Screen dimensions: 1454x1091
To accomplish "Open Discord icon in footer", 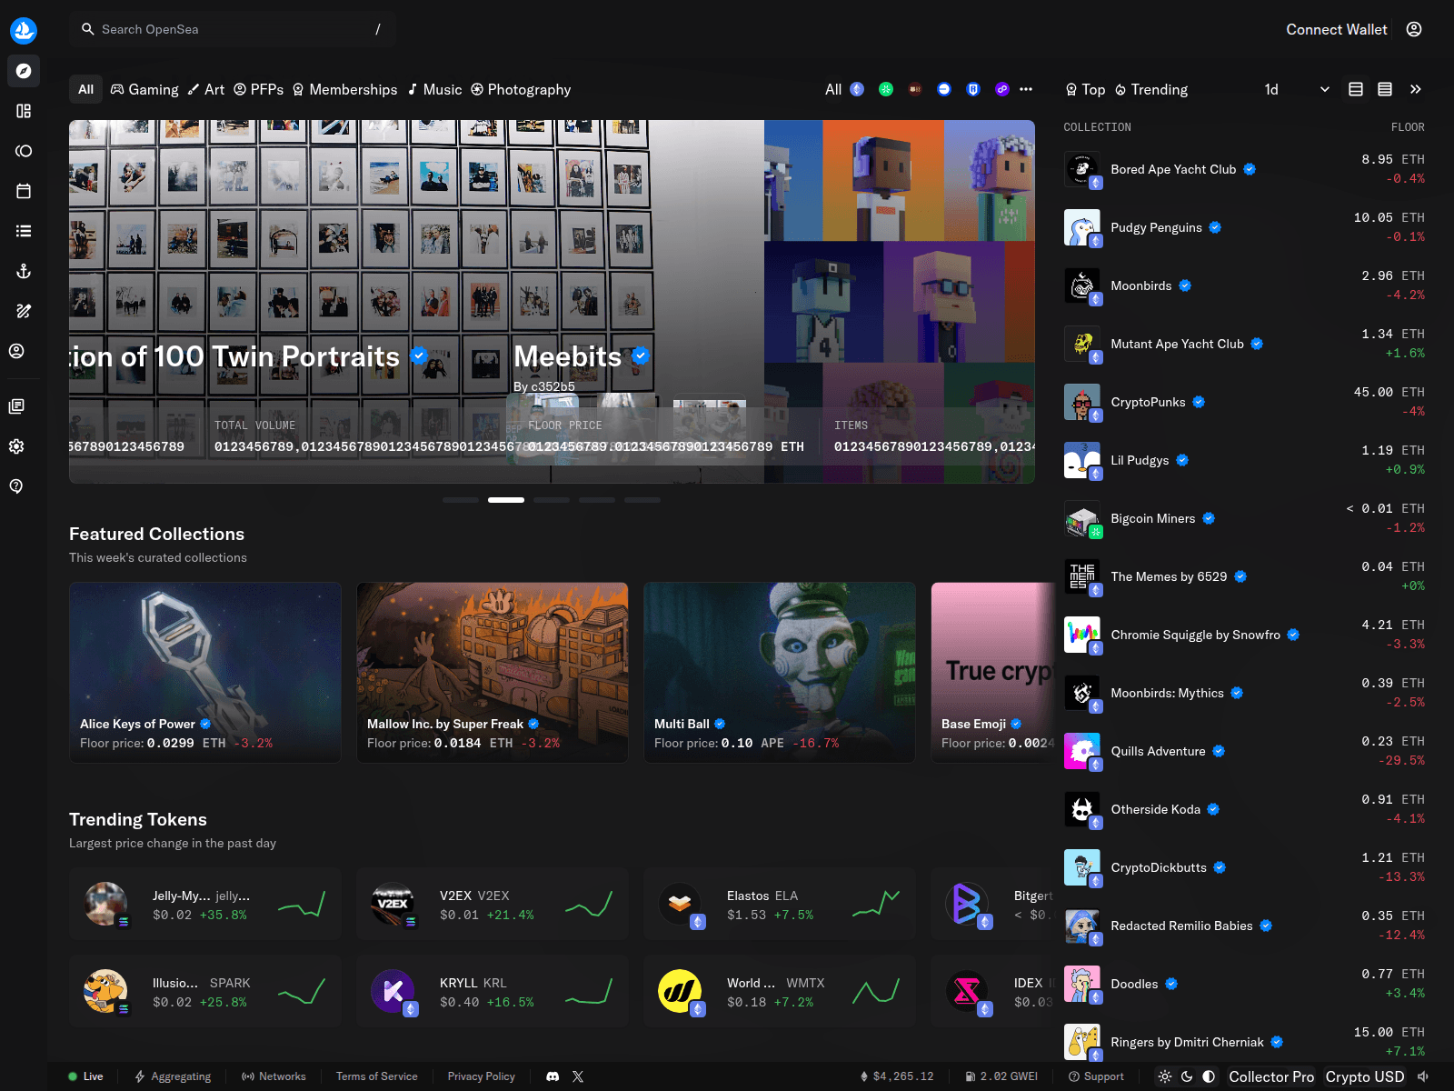I will [x=553, y=1076].
